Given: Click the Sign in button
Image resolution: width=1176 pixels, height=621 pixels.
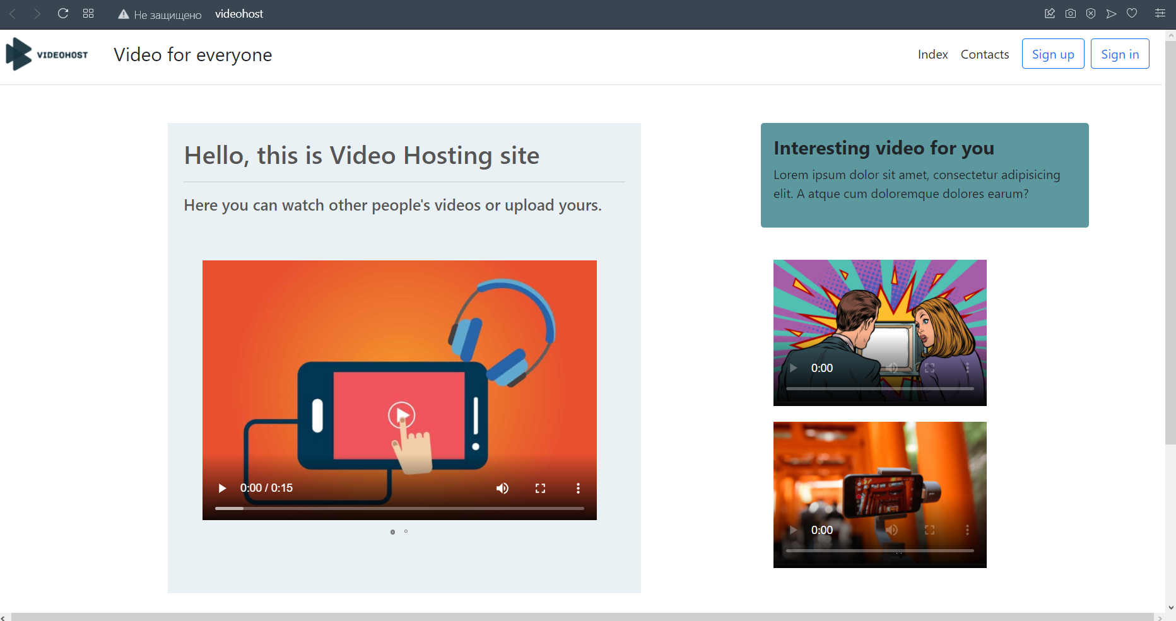Looking at the screenshot, I should tap(1120, 54).
